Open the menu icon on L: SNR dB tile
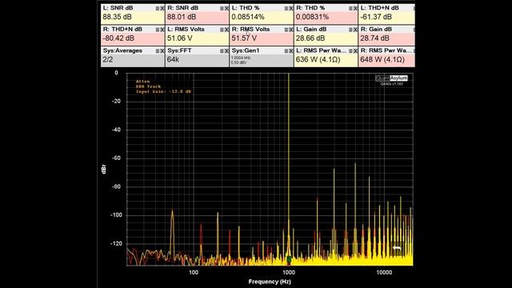 (x=158, y=9)
